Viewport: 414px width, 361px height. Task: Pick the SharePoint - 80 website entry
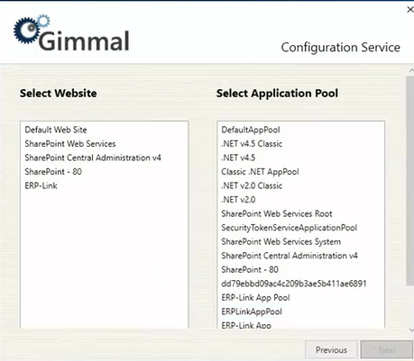53,172
